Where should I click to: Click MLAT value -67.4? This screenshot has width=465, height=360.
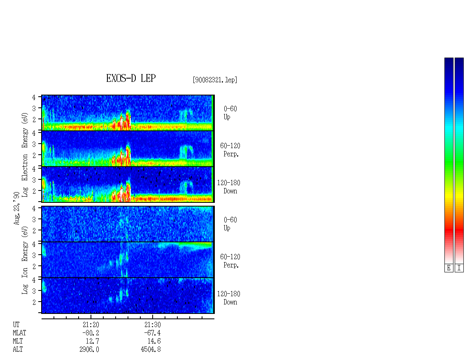coord(152,333)
